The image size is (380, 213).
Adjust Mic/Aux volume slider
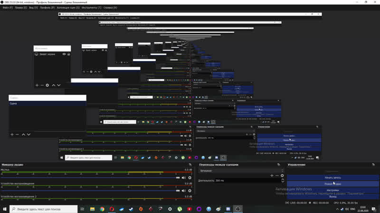(178, 178)
